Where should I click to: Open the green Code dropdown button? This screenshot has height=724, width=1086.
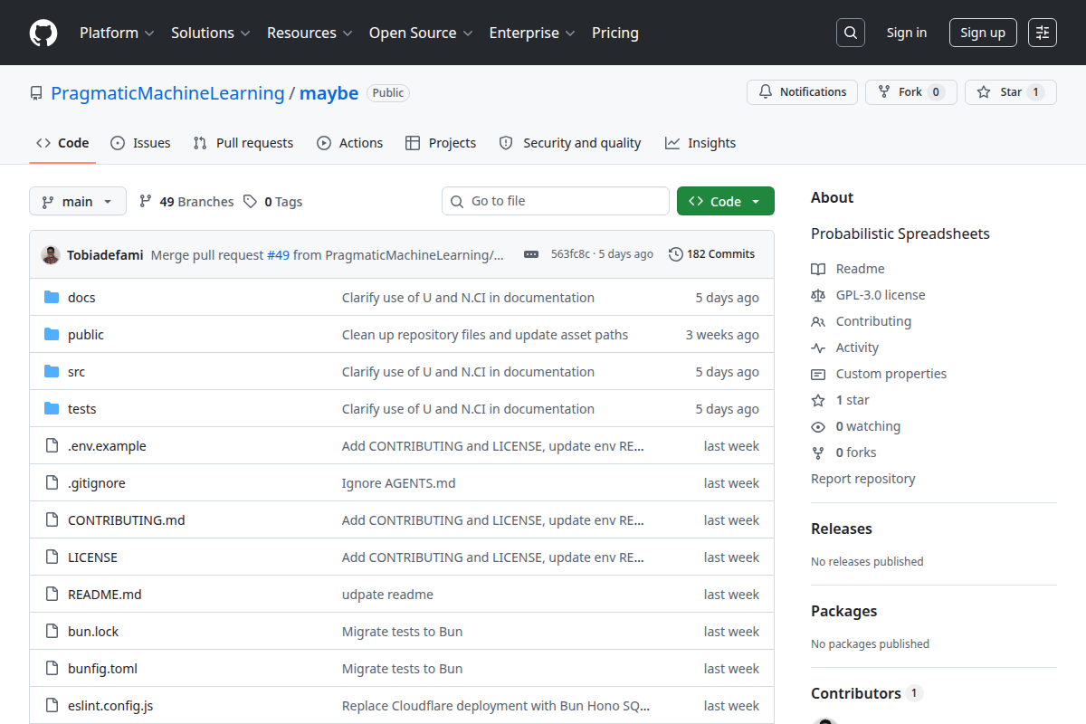click(x=726, y=201)
